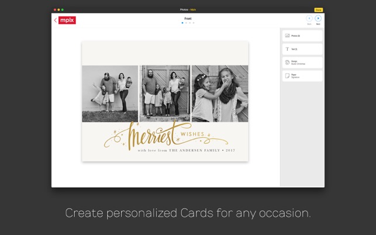Select the right photo of two girls
Screen dimensions: 376x235
point(220,94)
